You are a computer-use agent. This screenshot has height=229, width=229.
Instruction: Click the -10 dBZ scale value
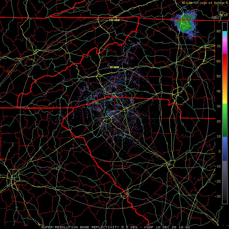(x=218, y=166)
